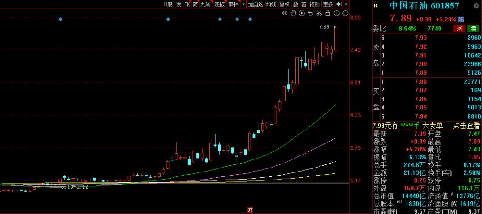Image resolution: width=482 pixels, height=214 pixels.
Task: Open the 九转 indicator tab
Action: click(x=205, y=4)
